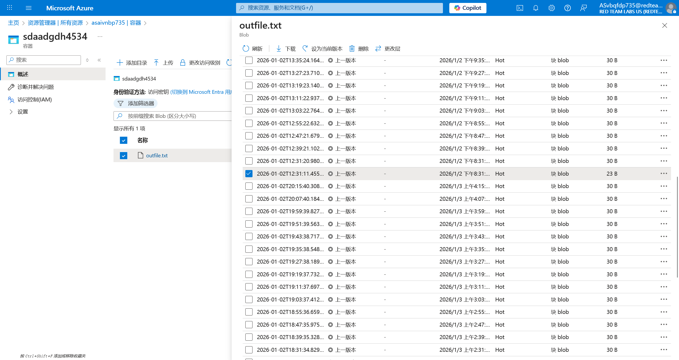Uncheck the 12:31:11.455 version checkbox
Screen dimensions: 679x360
click(249, 174)
